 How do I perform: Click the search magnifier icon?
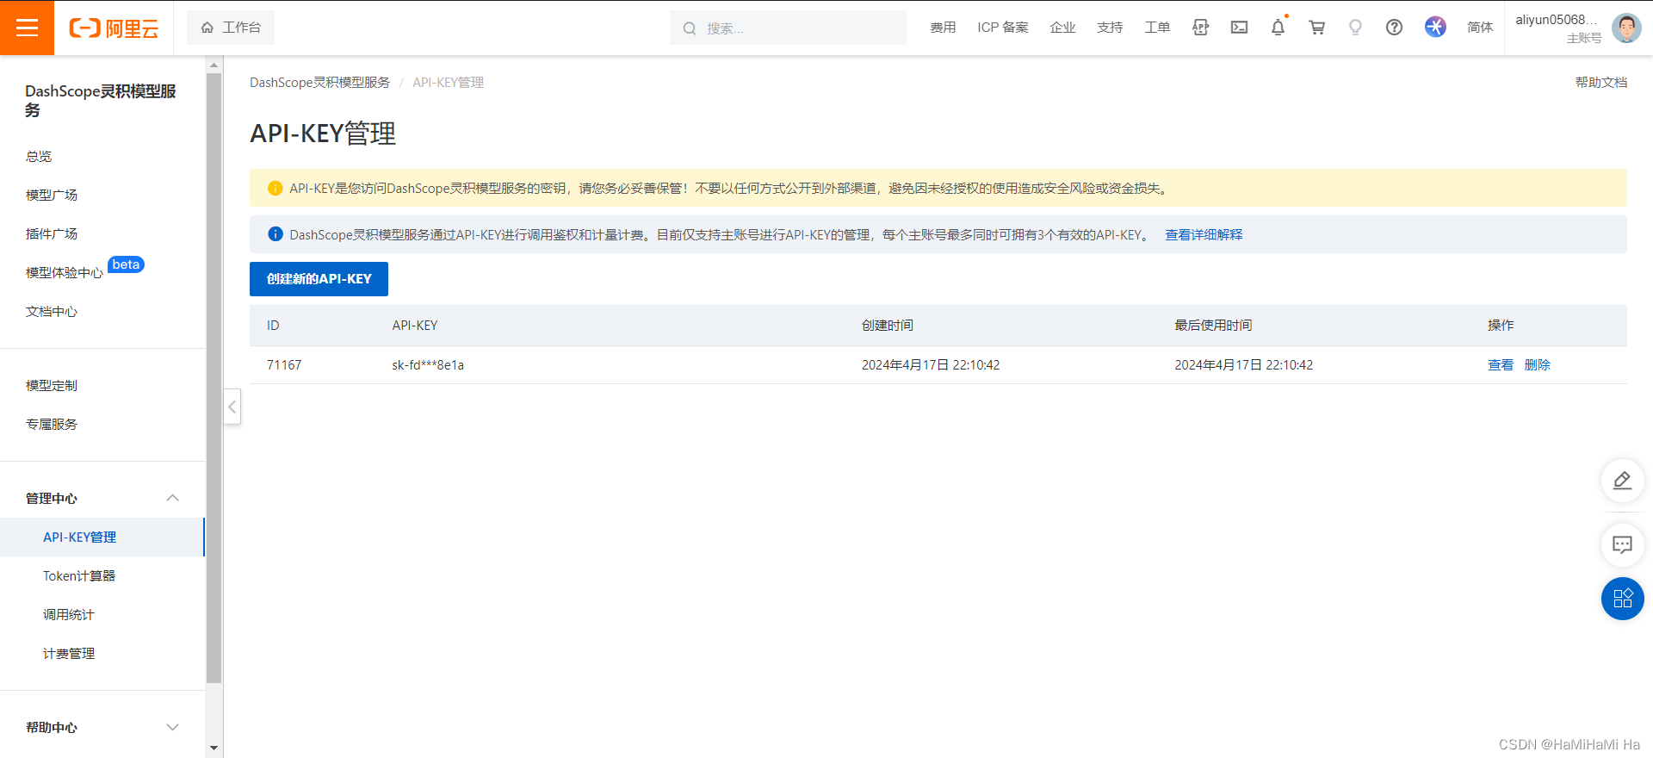pos(690,28)
